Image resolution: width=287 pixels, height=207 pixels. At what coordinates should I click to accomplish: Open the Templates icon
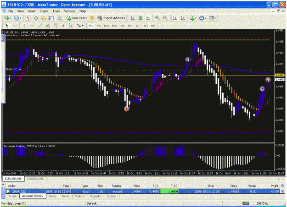(x=211, y=18)
